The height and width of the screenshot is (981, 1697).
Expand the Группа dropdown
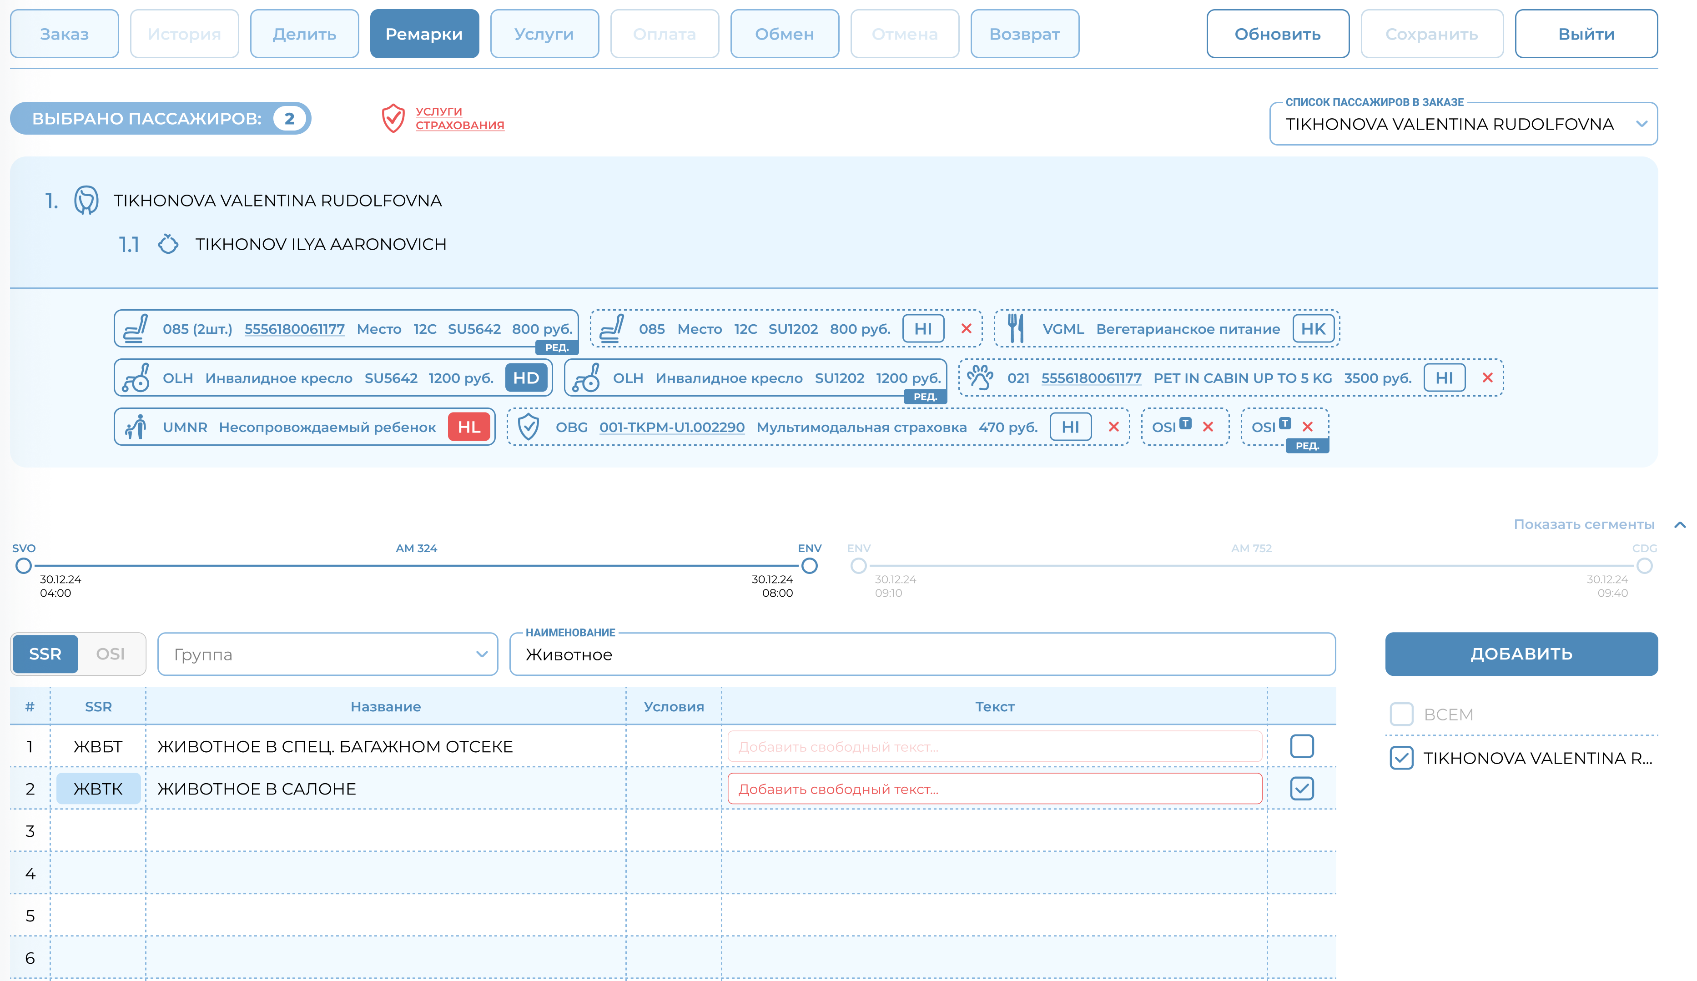[327, 654]
